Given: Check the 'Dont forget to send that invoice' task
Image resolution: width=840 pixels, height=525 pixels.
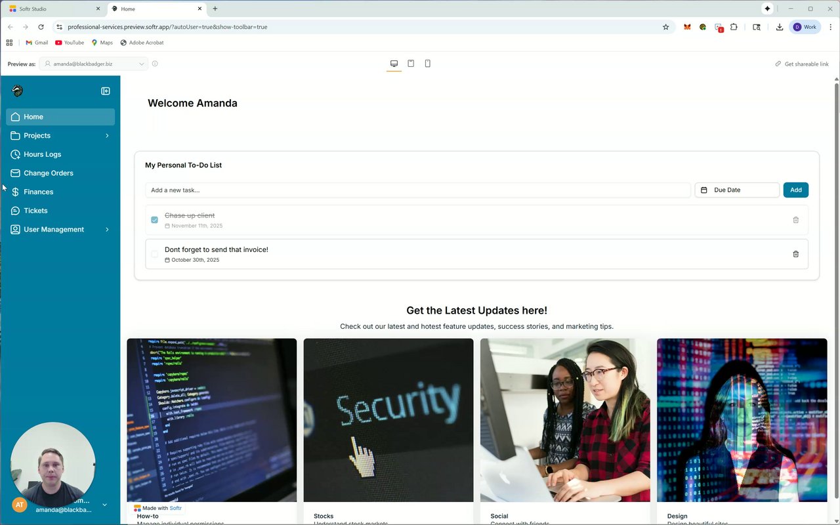Looking at the screenshot, I should pyautogui.click(x=154, y=254).
